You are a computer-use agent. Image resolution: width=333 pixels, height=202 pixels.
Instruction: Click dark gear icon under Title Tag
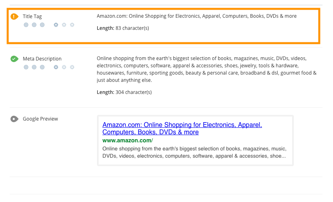click(56, 25)
